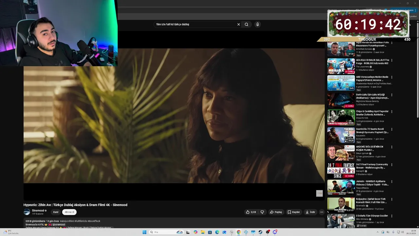
Task: Open Microsoft Edge from the taskbar
Action: [217, 232]
